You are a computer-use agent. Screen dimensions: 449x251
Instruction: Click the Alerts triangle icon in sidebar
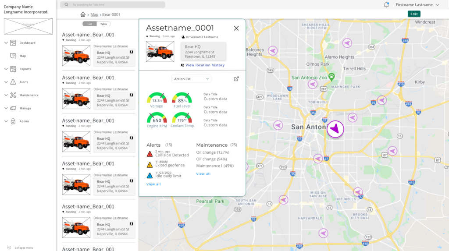(x=13, y=82)
